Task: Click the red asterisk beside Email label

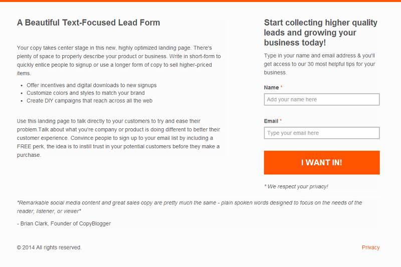Action: 281,121
